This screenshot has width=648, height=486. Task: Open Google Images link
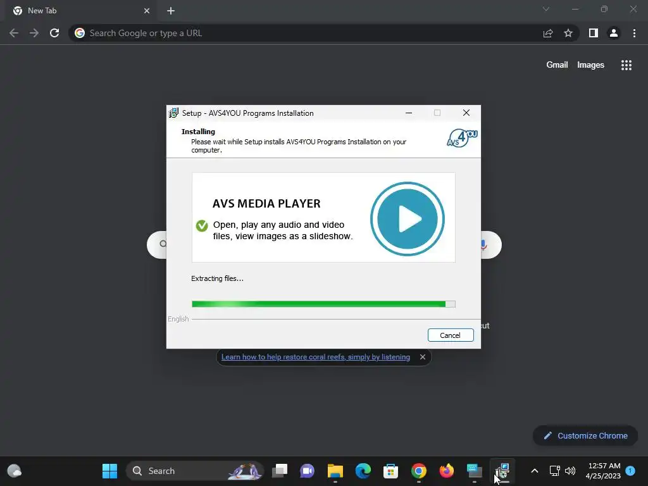pos(590,65)
